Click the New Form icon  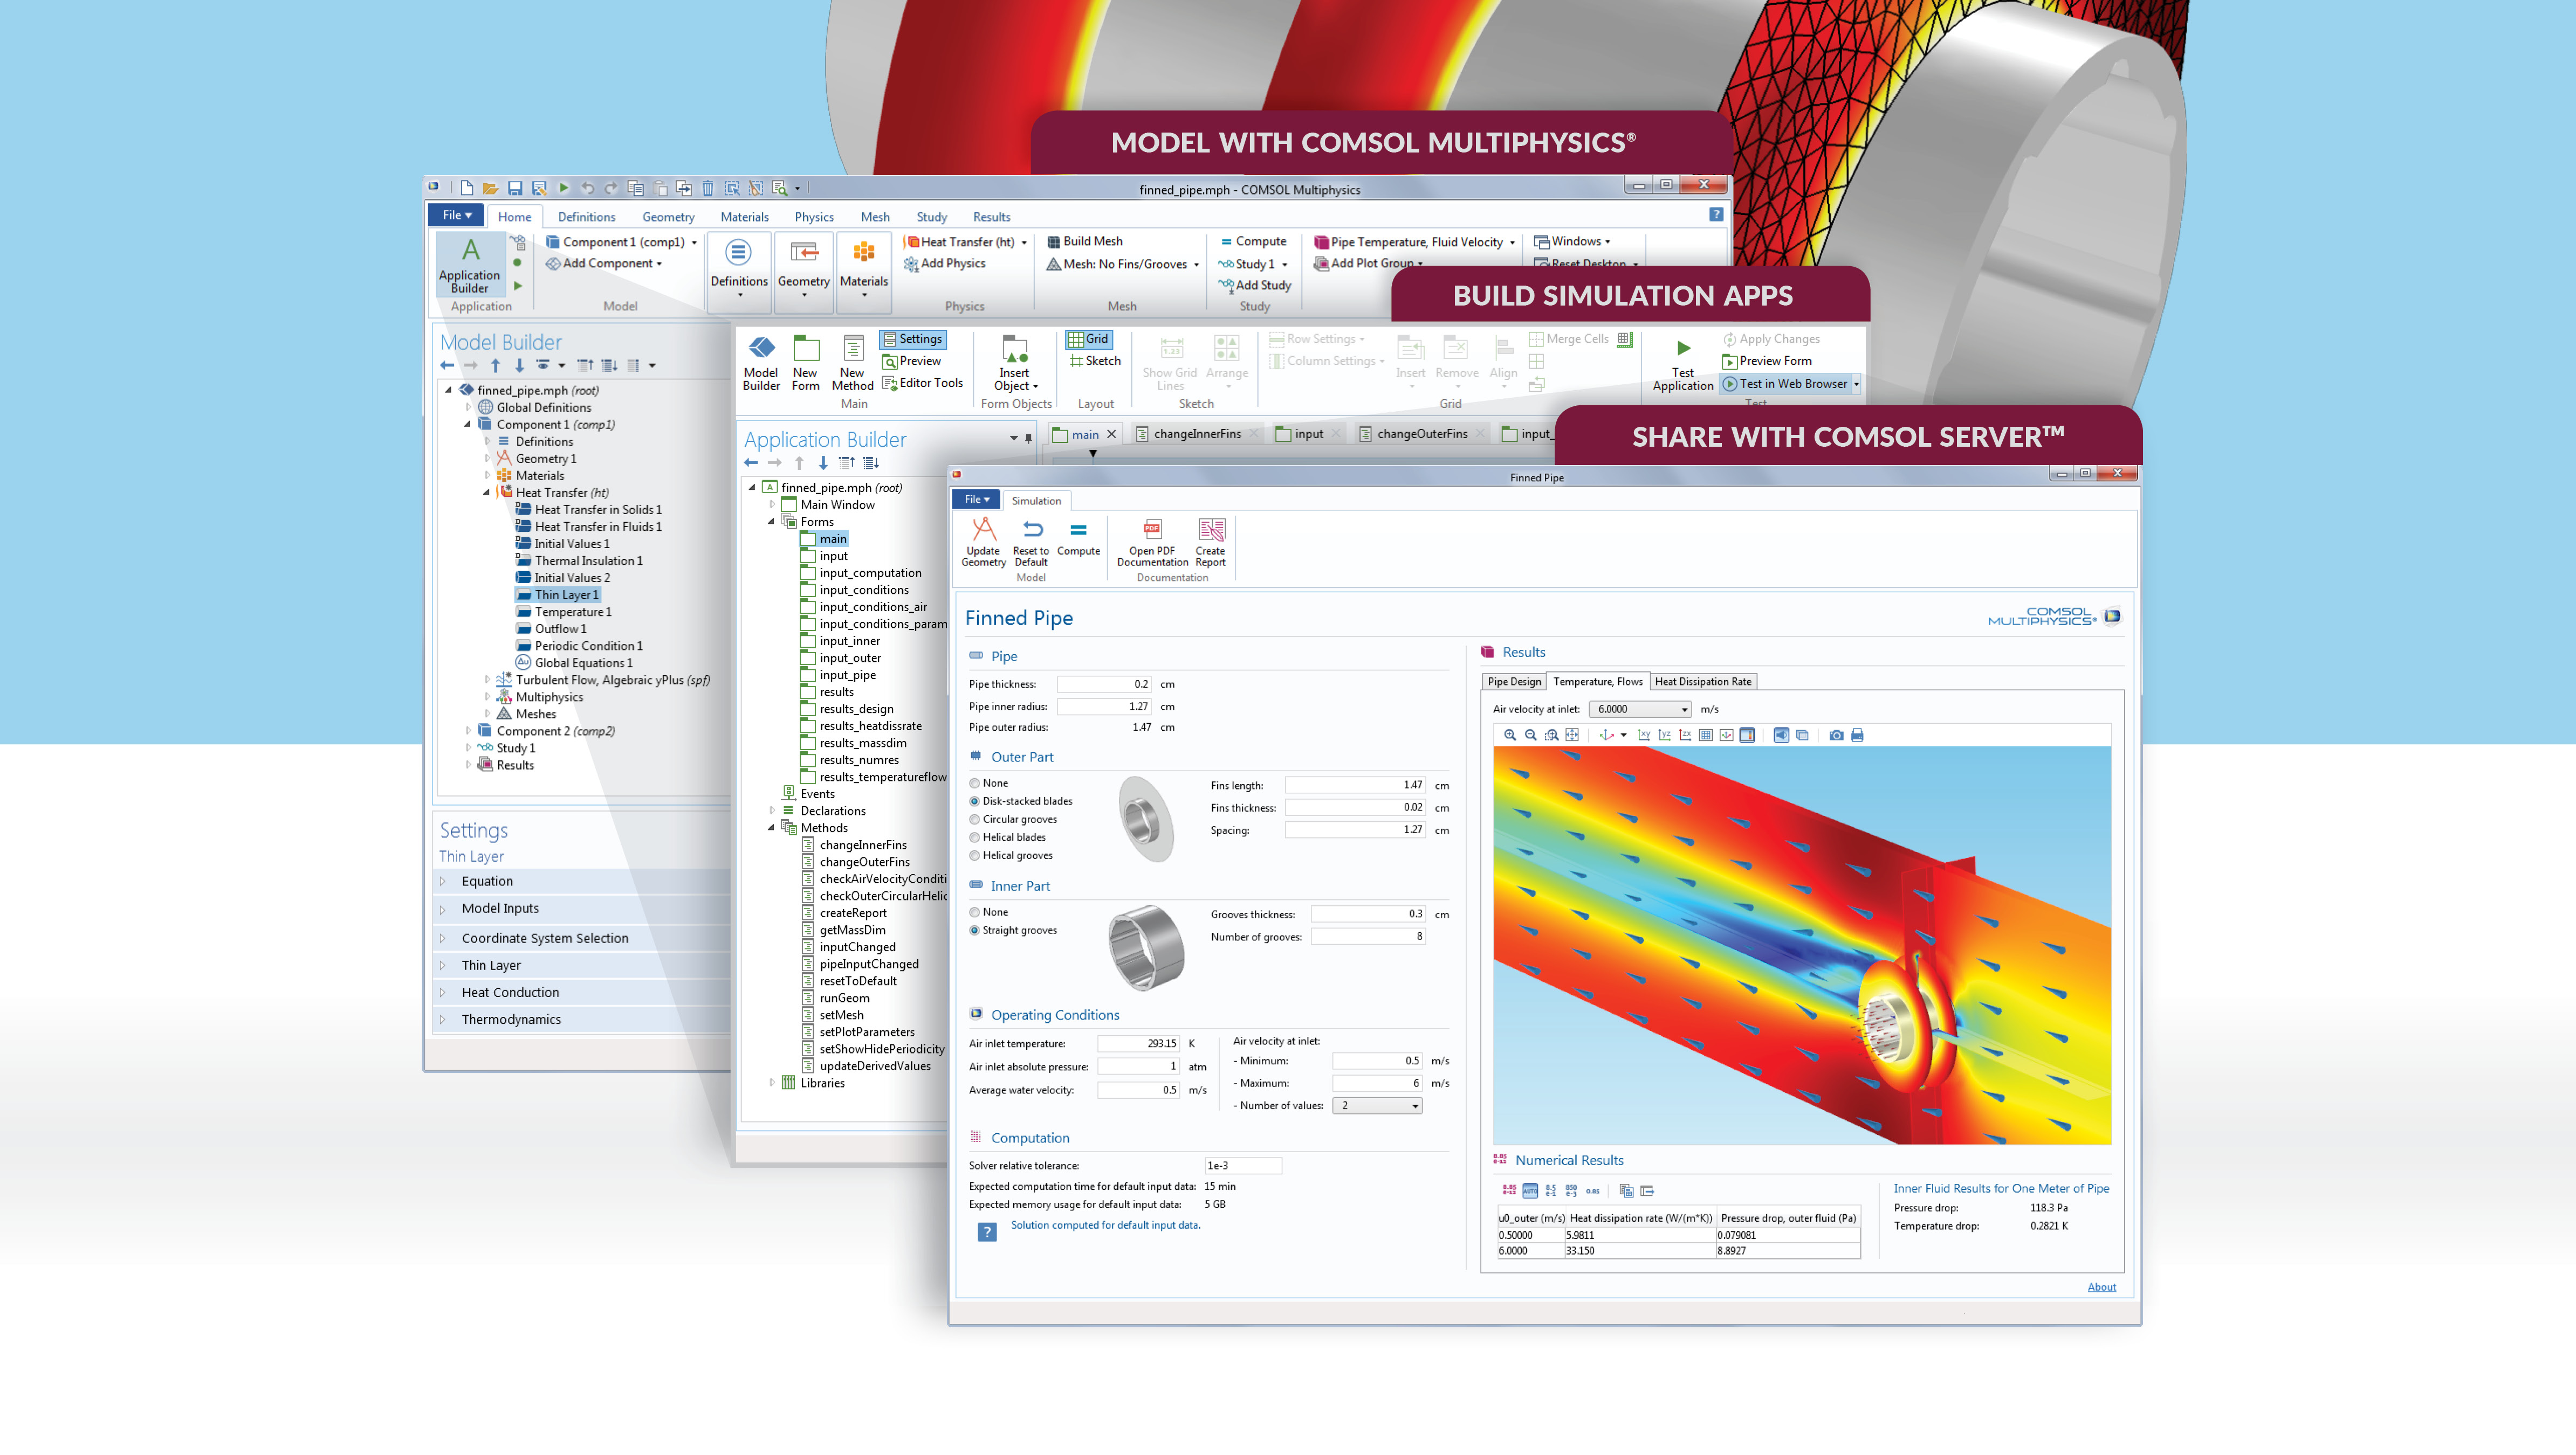(805, 349)
